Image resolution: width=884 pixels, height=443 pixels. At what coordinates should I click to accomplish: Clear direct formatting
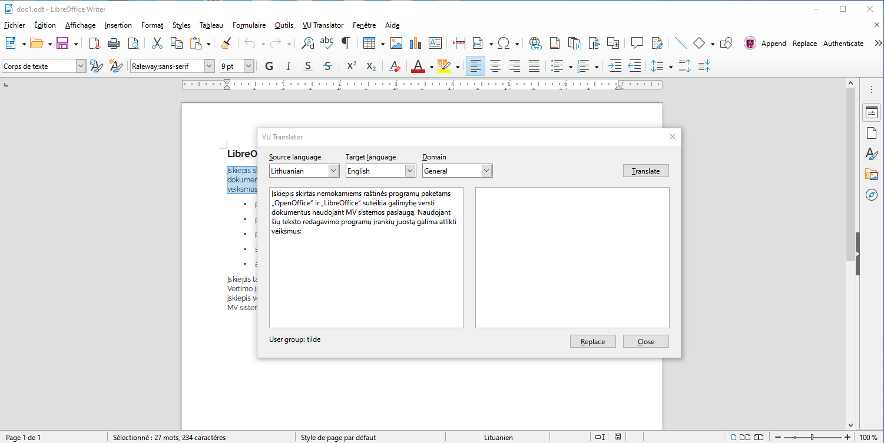click(x=395, y=66)
